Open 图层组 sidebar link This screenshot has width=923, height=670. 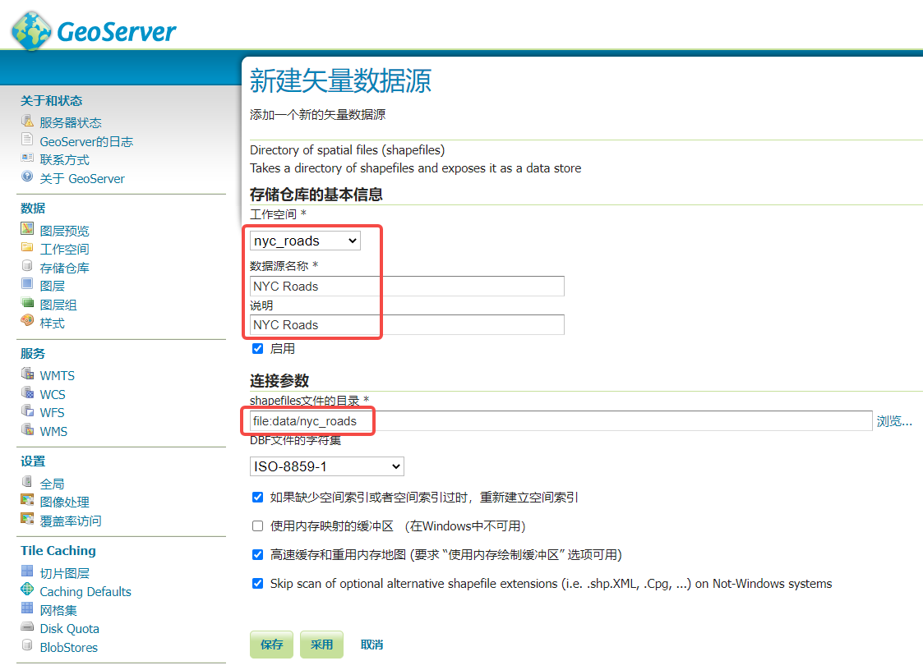click(x=58, y=305)
